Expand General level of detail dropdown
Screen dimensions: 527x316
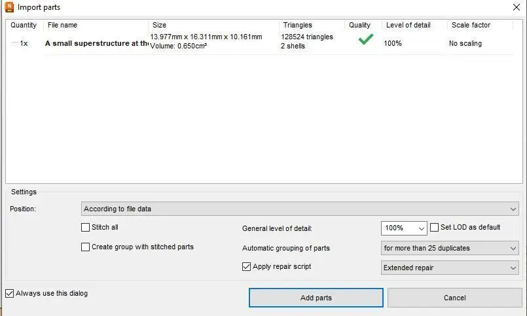tap(403, 228)
